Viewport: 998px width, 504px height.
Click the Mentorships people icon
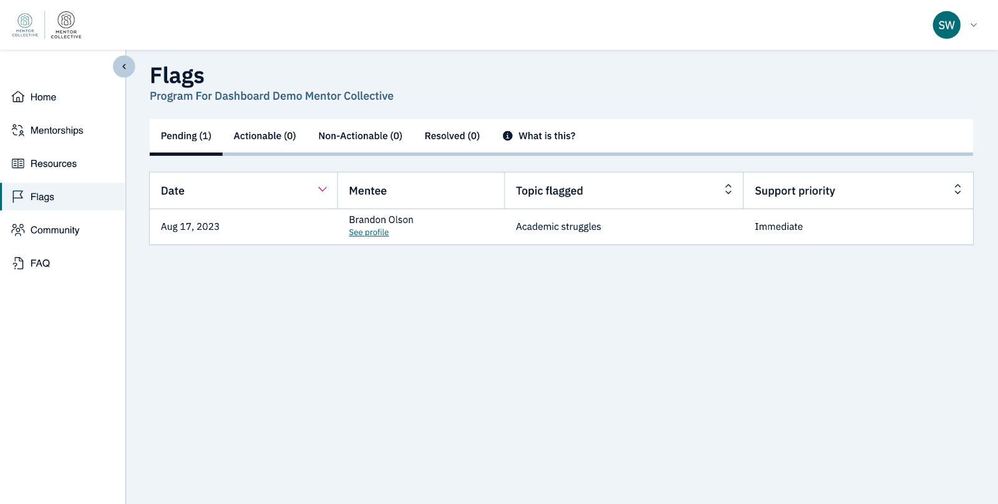tap(18, 130)
